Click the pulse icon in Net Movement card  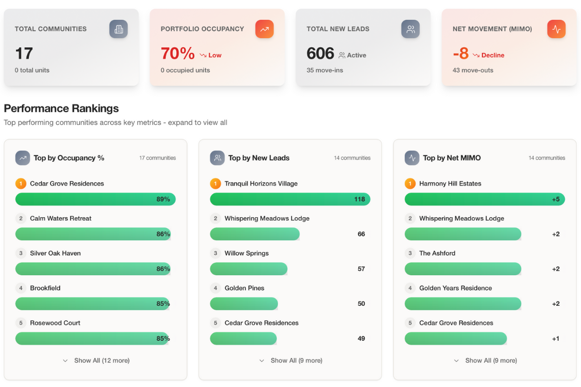(556, 29)
